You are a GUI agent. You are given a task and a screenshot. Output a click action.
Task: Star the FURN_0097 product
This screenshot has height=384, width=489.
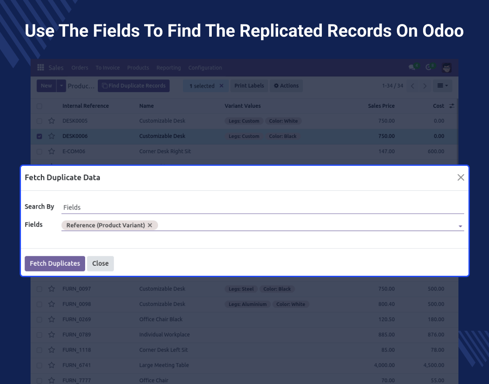(x=52, y=289)
